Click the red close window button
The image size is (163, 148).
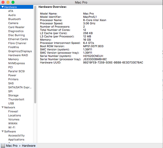point(3,2)
